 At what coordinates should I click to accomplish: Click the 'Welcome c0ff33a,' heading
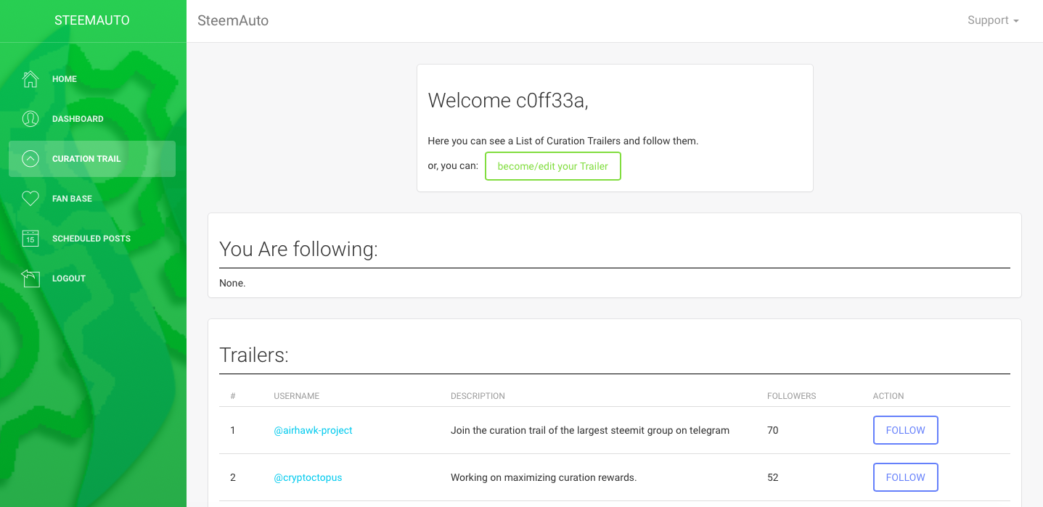point(508,100)
